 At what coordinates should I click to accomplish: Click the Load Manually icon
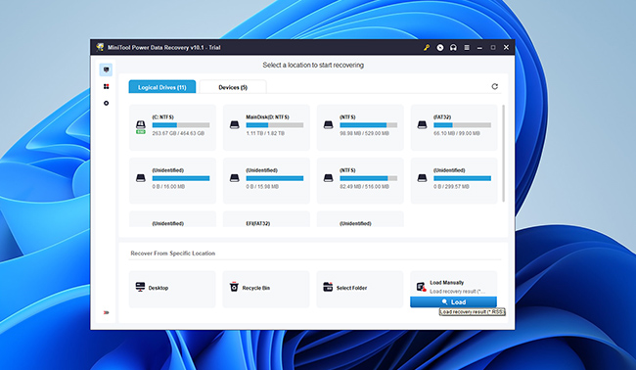pos(421,287)
